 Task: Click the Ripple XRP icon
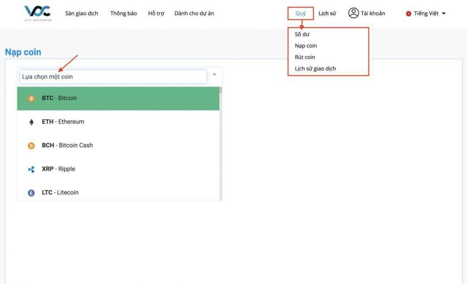(31, 169)
